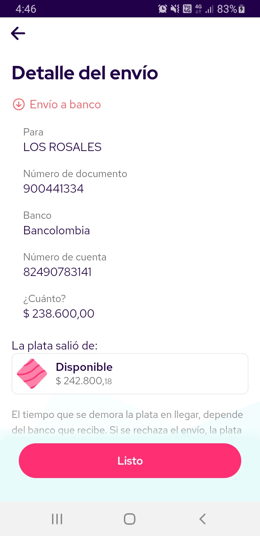Tap the recipient name LOS ROSALES
The image size is (260, 536).
(62, 147)
